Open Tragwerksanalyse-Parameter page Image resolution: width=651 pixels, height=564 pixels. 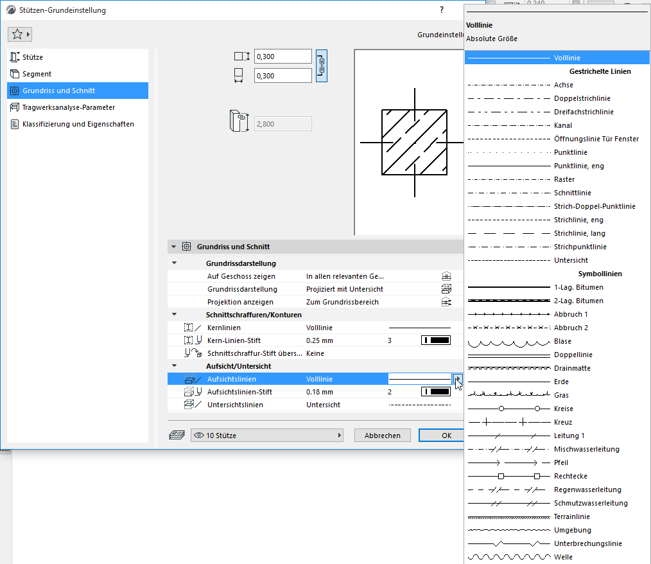click(78, 107)
